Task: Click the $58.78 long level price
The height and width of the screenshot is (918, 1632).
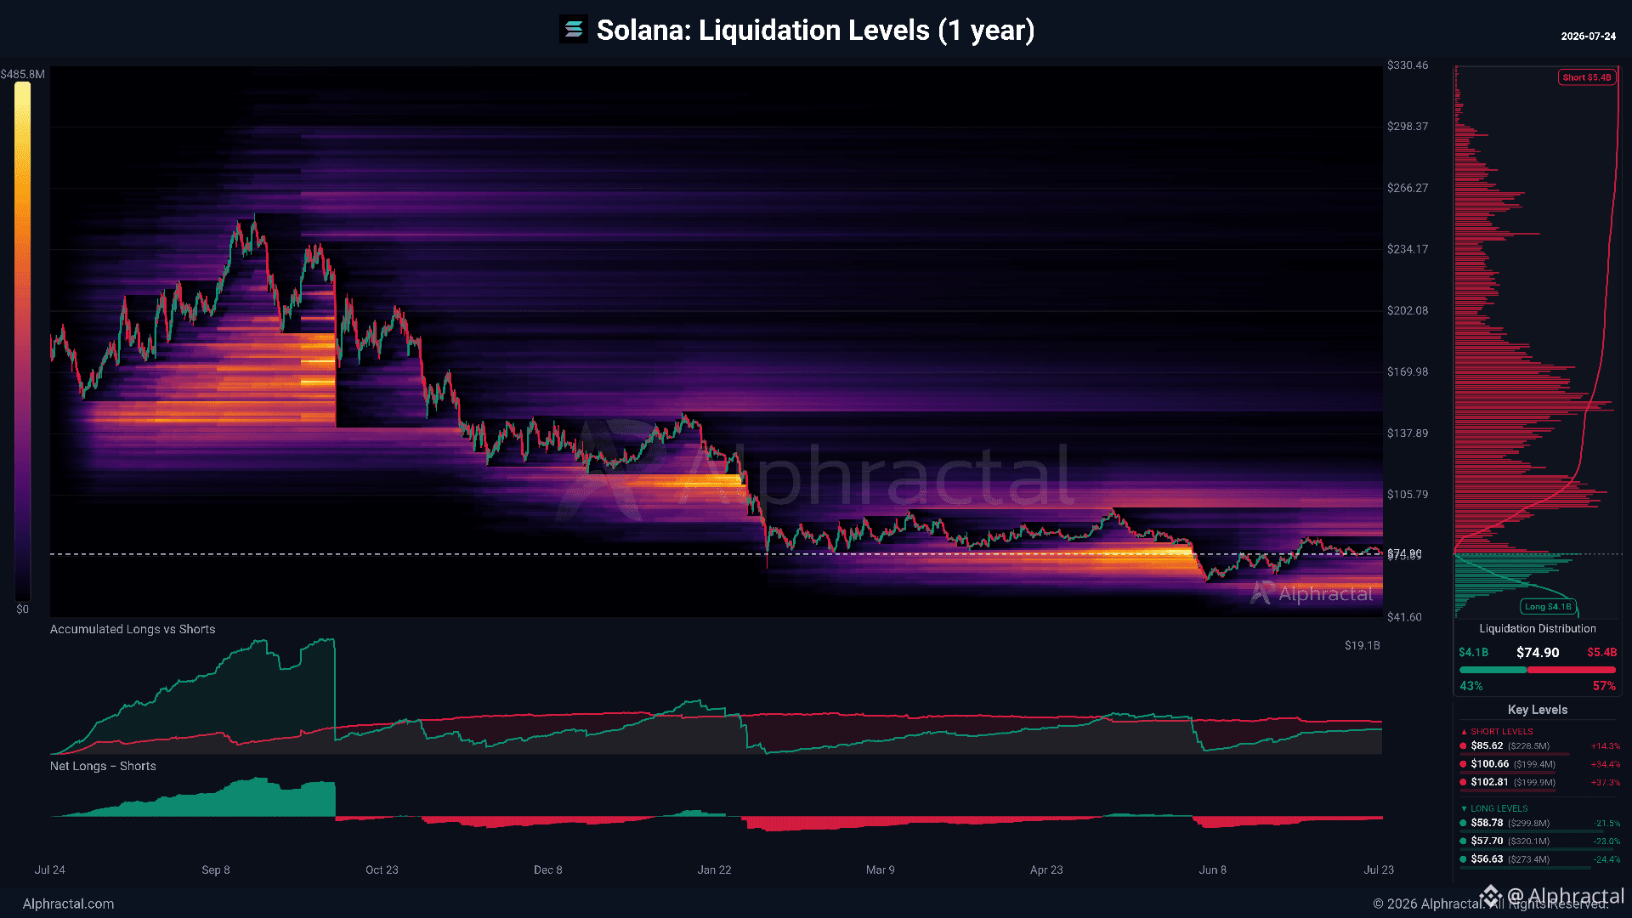Action: tap(1487, 823)
